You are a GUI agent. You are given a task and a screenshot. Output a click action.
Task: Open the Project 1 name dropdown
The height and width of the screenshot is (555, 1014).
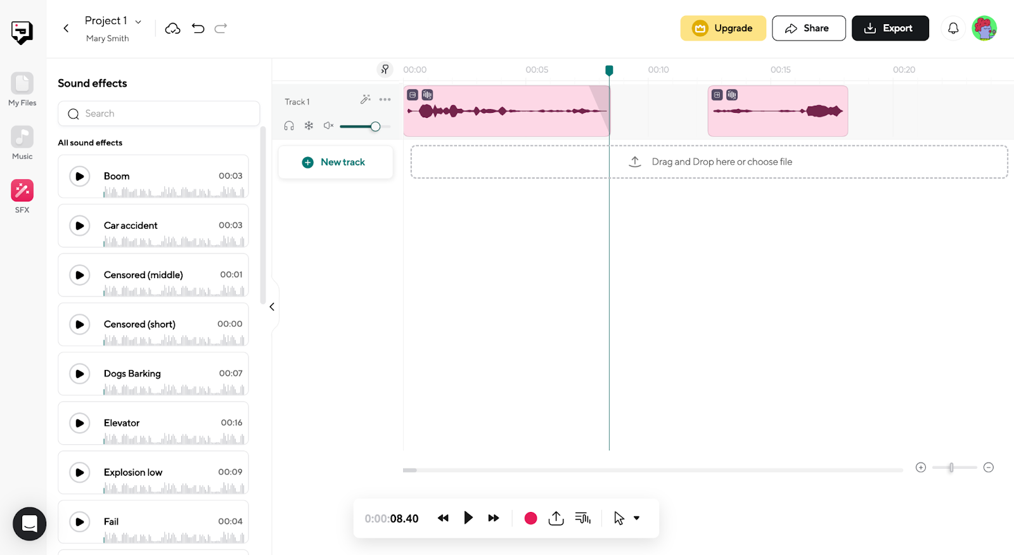coord(138,22)
